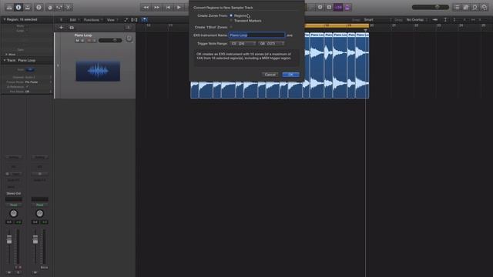
Task: Open the List Editors button
Action: pos(457,7)
